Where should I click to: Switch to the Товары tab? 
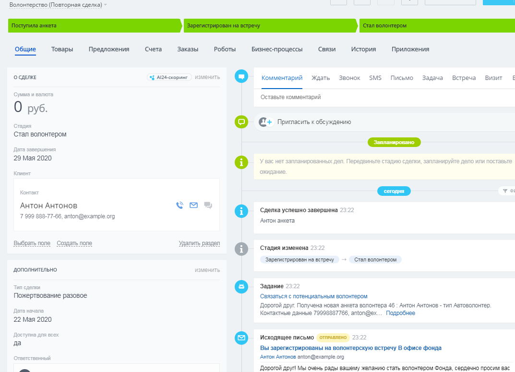click(x=62, y=49)
